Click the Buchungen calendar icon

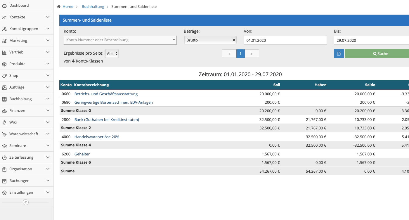pyautogui.click(x=4, y=181)
